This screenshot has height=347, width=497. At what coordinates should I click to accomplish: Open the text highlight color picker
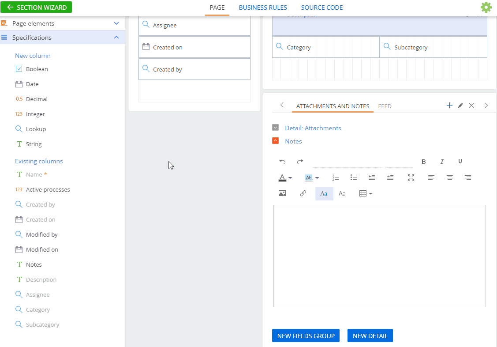312,177
